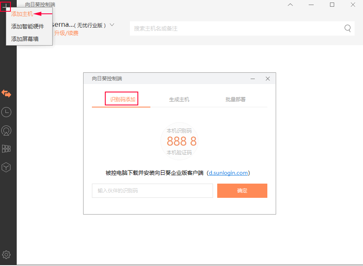This screenshot has height=266, width=363.
Task: Open the screen wall grid icon
Action: click(x=6, y=149)
